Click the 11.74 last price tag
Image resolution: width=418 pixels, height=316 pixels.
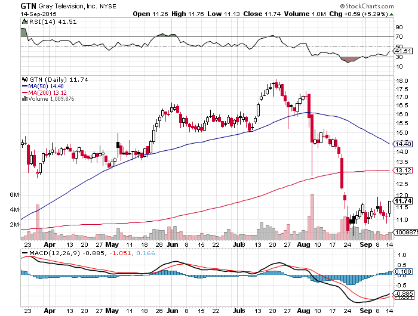pyautogui.click(x=403, y=201)
